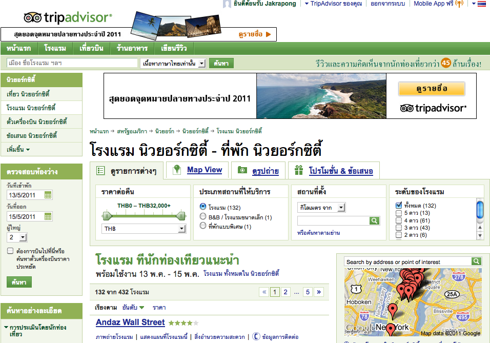Click the green ค้นหา button under availability
This screenshot has width=490, height=343.
click(x=19, y=282)
